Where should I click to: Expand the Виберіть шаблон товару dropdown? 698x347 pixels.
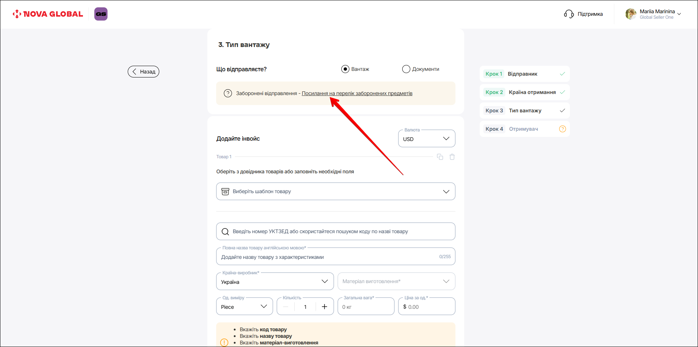pyautogui.click(x=335, y=191)
